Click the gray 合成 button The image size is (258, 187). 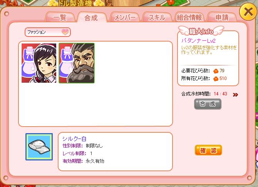coord(208,104)
